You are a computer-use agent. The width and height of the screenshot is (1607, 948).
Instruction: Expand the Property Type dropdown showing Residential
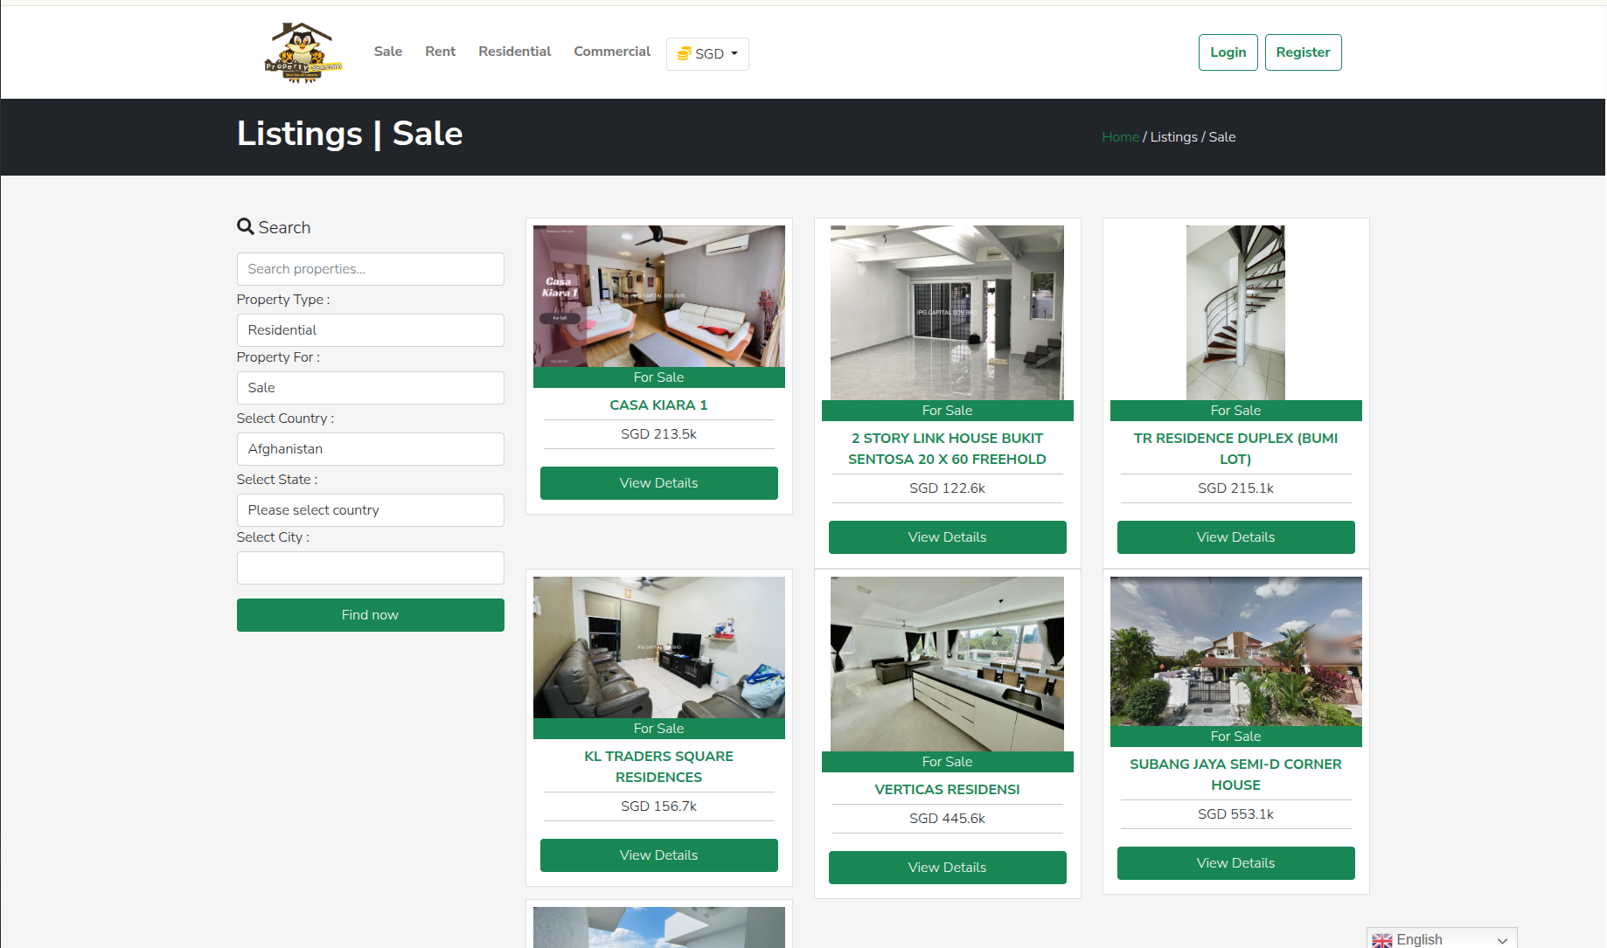click(x=370, y=330)
